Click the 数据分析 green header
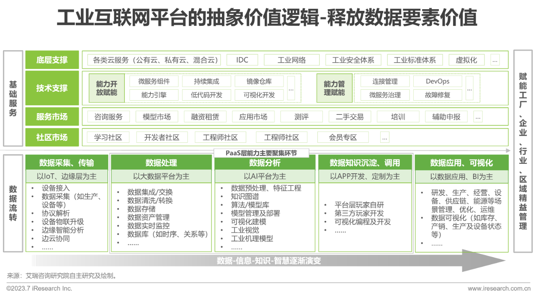Viewport: 536px width, 299px height. pyautogui.click(x=265, y=163)
